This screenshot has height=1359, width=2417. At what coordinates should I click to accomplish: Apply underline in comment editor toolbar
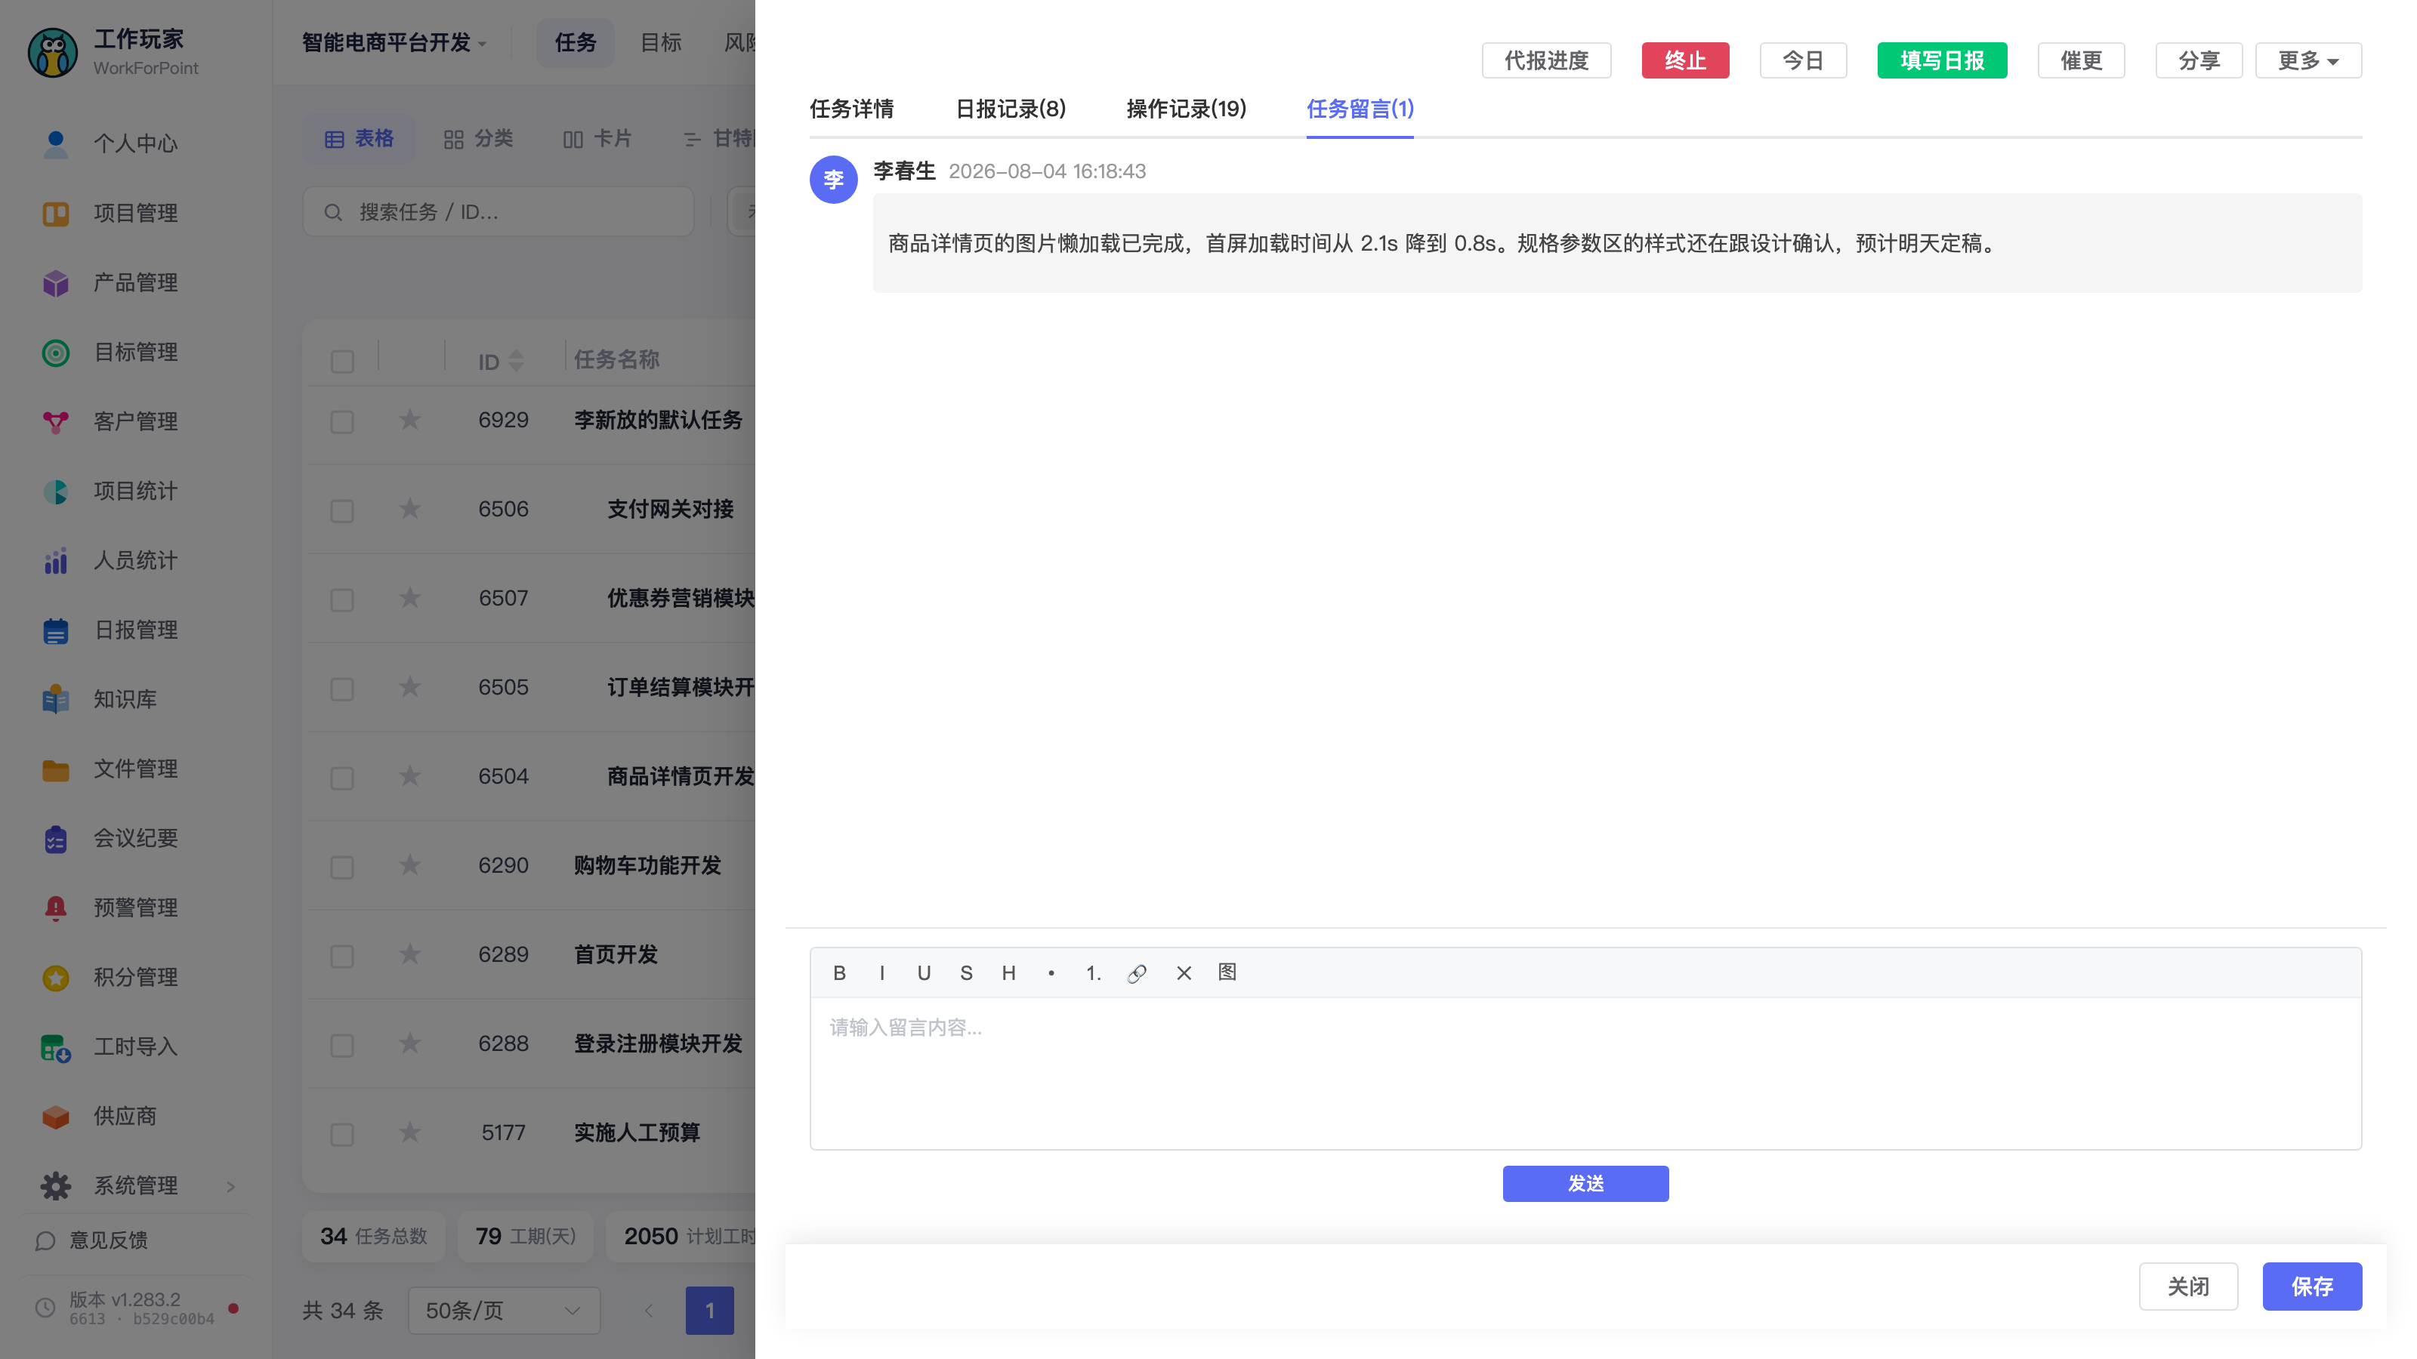pyautogui.click(x=925, y=972)
